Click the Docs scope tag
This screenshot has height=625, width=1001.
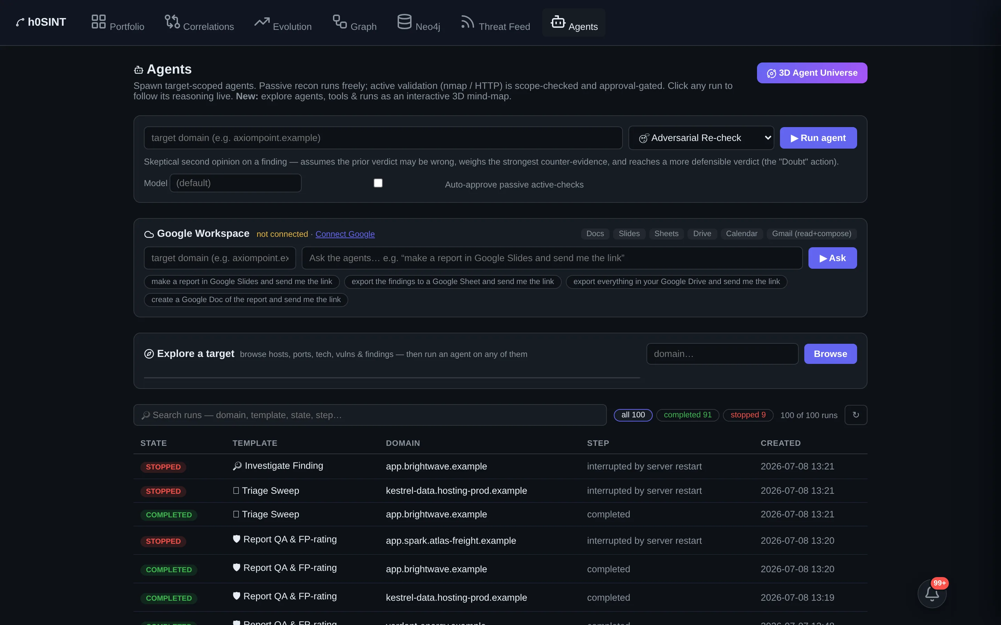(595, 234)
